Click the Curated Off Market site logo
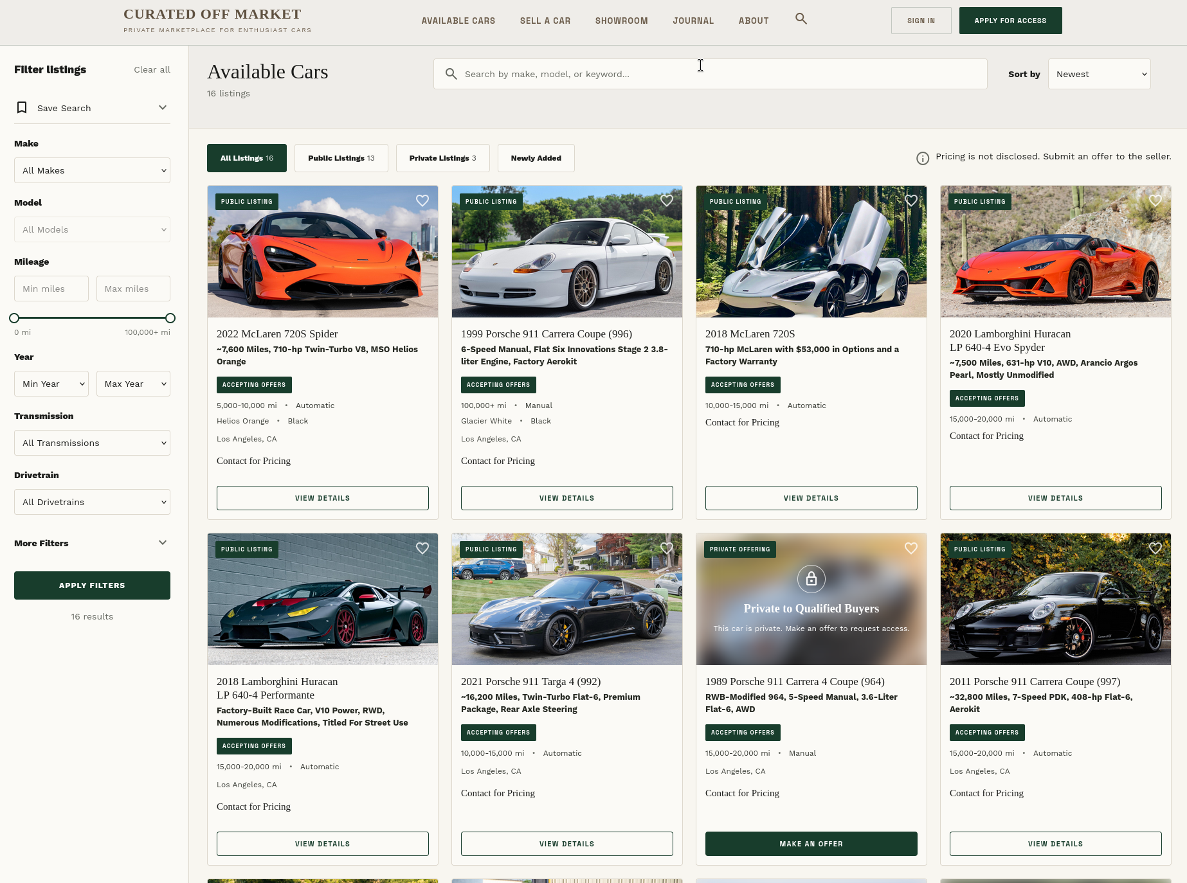Screen dimensions: 1187x883 pos(217,20)
